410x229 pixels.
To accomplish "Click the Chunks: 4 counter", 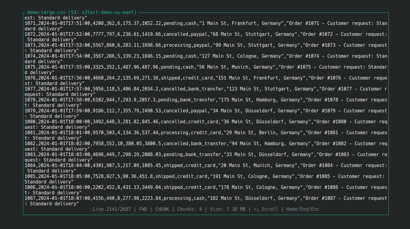I will pos(189,209).
